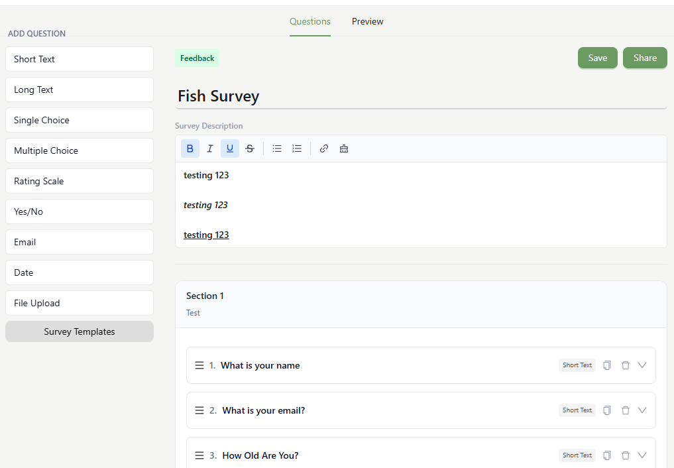Grab drag handle of 'What is your email?'

[199, 410]
